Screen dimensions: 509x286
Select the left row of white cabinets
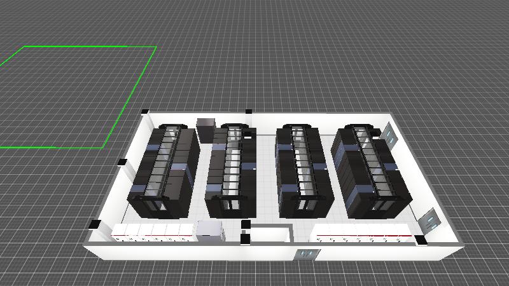coord(153,233)
